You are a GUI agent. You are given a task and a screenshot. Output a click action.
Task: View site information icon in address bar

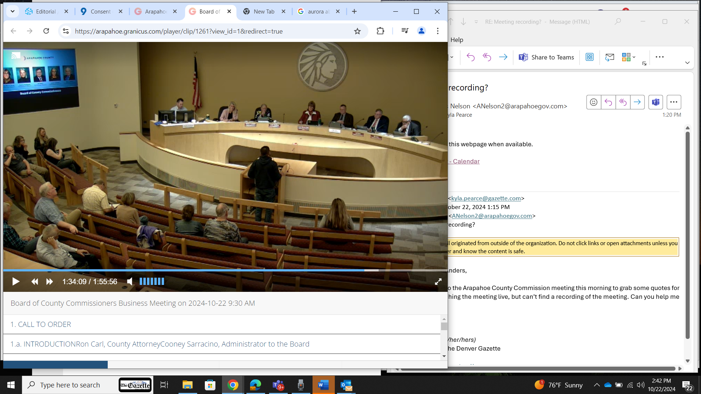66,31
